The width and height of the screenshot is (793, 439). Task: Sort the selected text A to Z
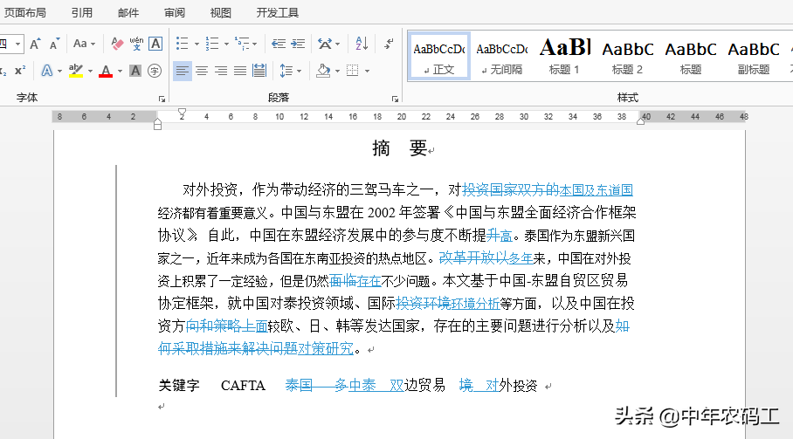tap(362, 44)
